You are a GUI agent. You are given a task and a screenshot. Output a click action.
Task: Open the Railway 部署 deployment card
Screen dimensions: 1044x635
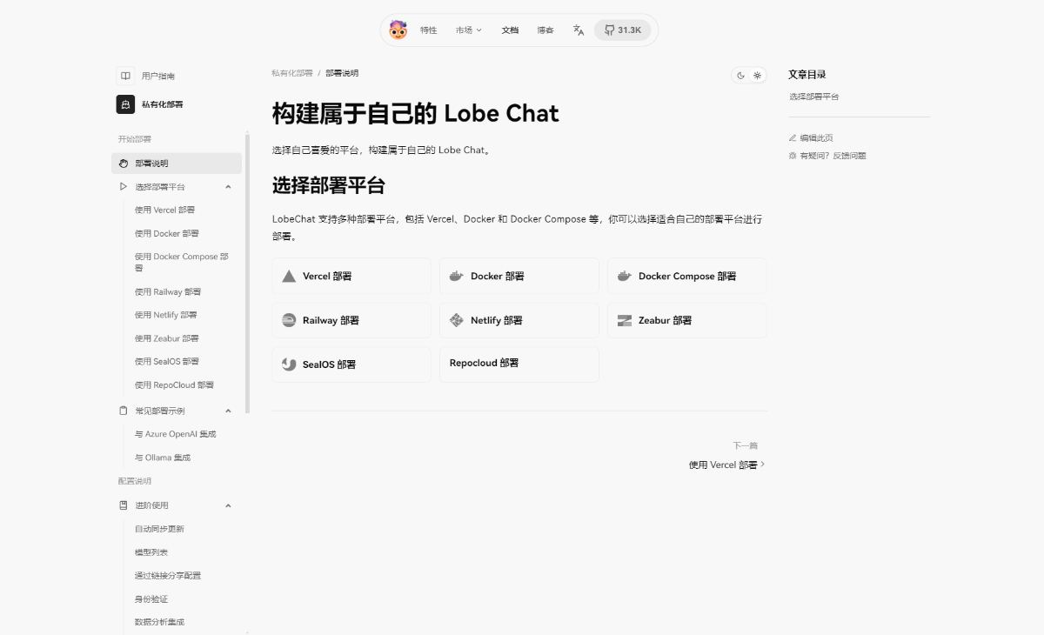click(351, 320)
